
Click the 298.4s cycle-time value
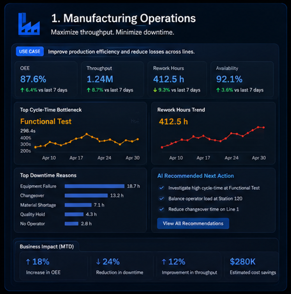(28, 131)
